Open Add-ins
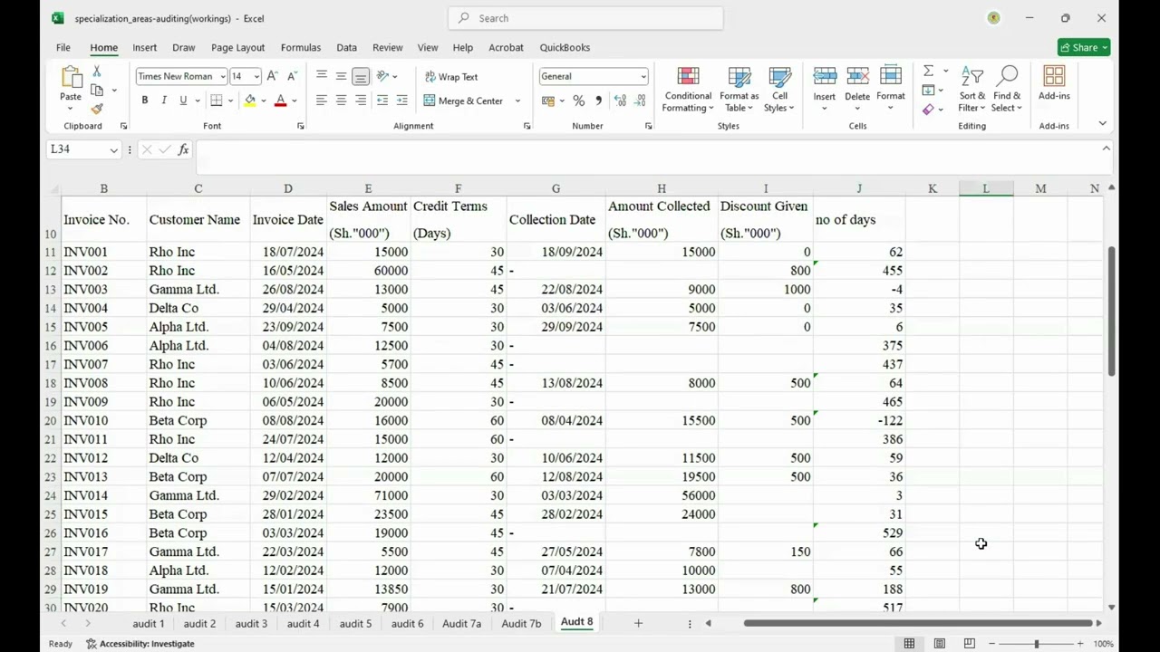 coord(1054,83)
